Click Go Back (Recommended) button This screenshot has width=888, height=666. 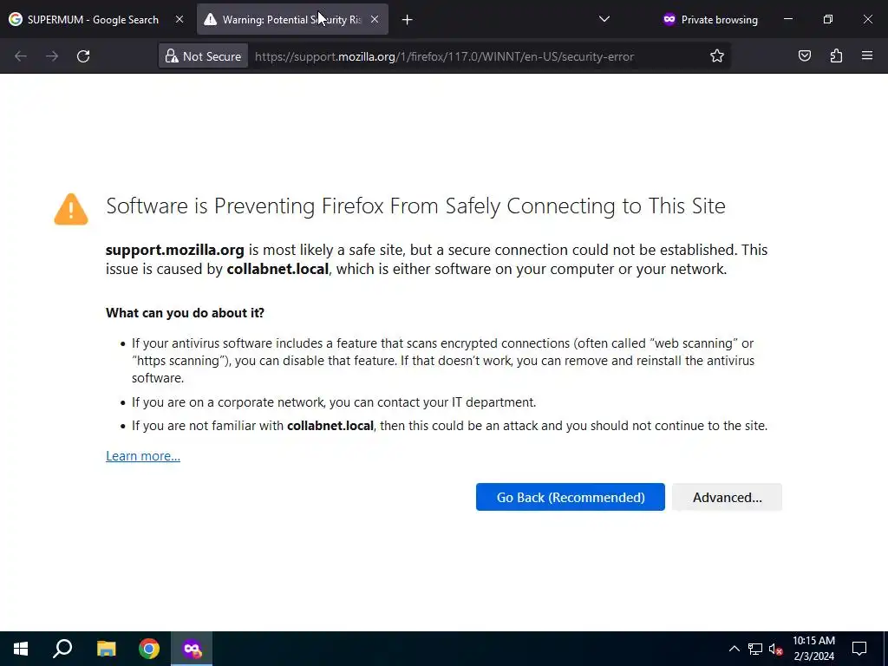(570, 497)
